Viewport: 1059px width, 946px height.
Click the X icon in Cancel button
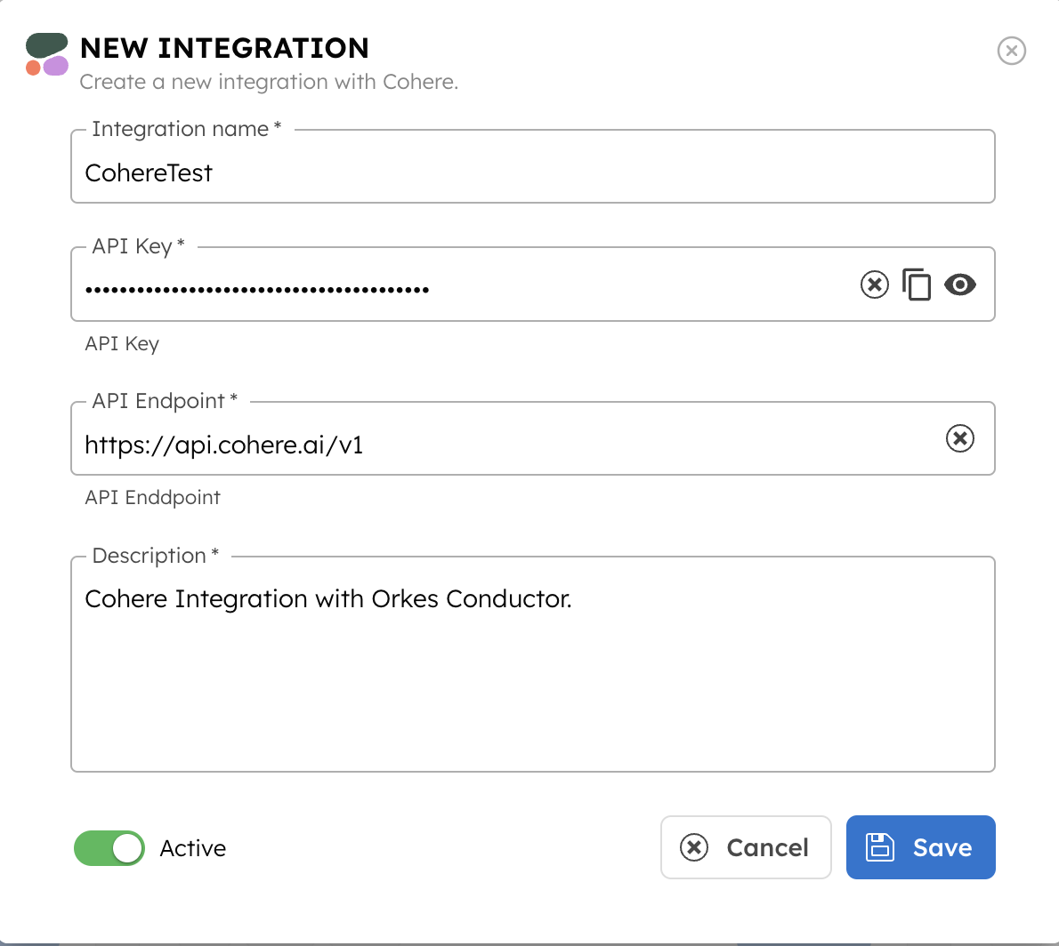click(694, 847)
